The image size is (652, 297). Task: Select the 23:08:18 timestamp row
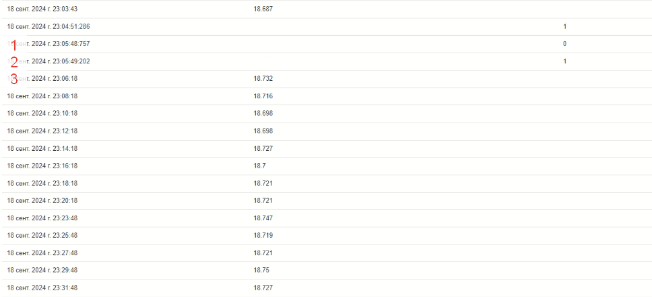(326, 96)
